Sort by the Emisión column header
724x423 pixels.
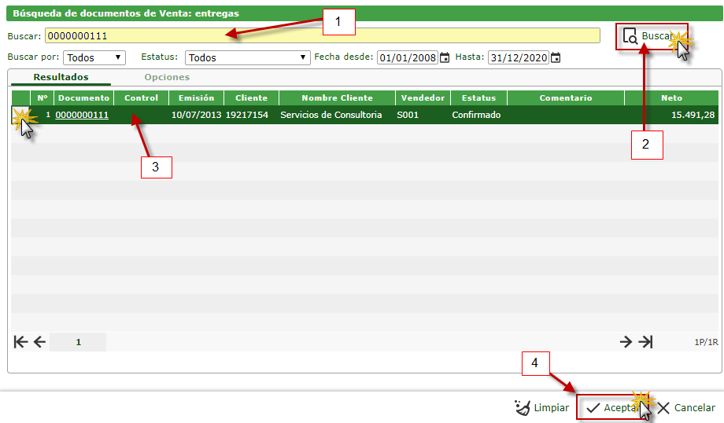[x=196, y=97]
